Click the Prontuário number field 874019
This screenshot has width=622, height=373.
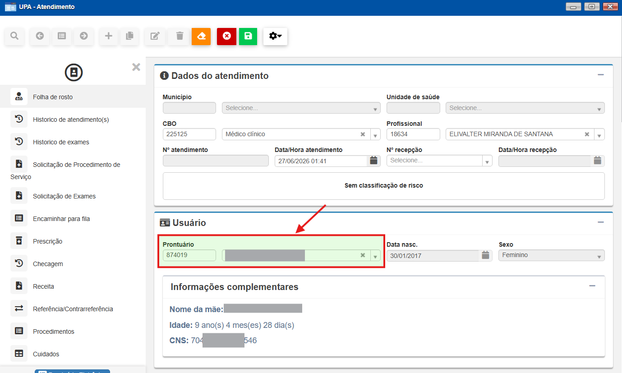point(189,255)
